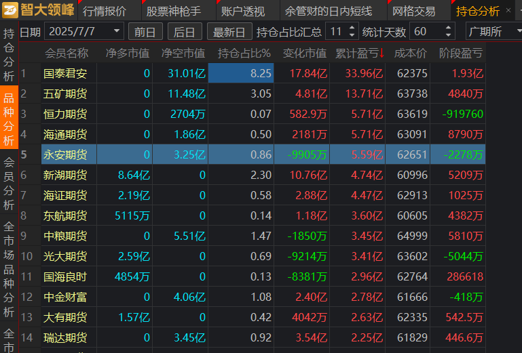Select the 持仓分析 top tab
The width and height of the screenshot is (522, 353).
pos(478,12)
